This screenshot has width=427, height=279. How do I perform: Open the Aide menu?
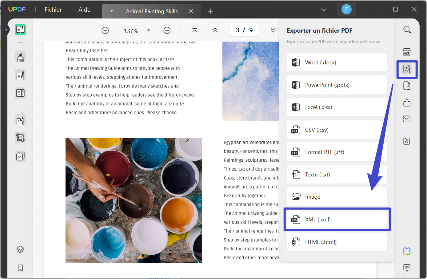84,10
